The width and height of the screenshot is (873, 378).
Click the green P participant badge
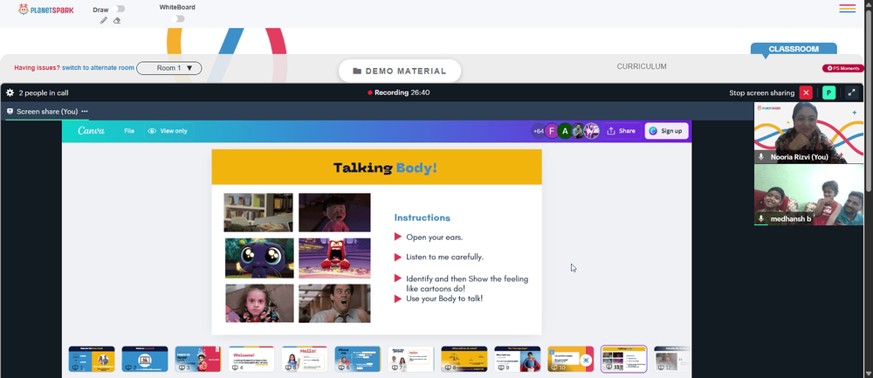point(829,93)
